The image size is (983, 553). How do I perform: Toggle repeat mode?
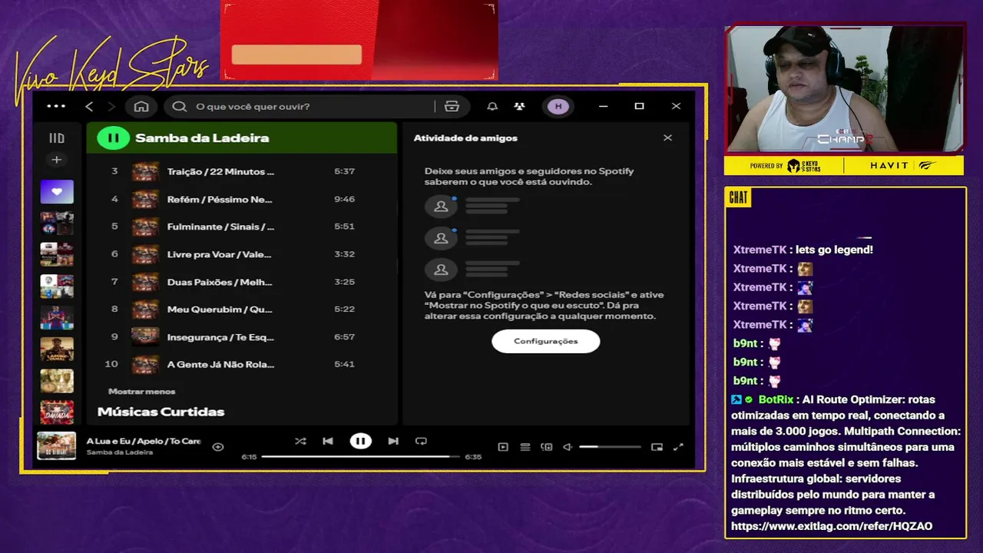(421, 442)
